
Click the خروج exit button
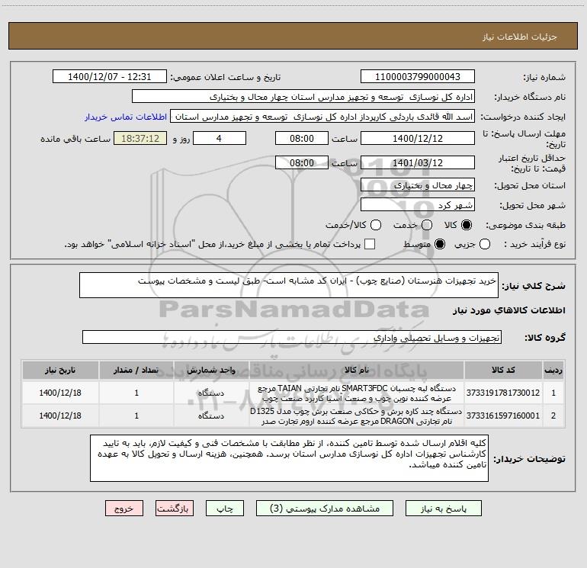click(x=124, y=509)
